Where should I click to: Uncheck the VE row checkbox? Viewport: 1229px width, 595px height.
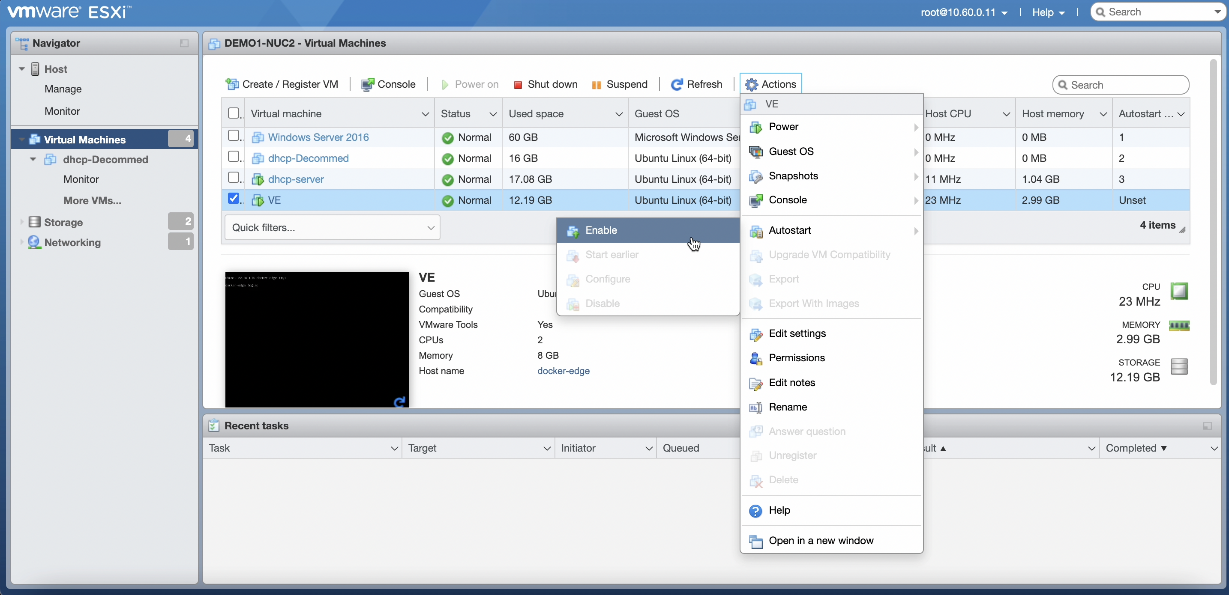pyautogui.click(x=233, y=198)
